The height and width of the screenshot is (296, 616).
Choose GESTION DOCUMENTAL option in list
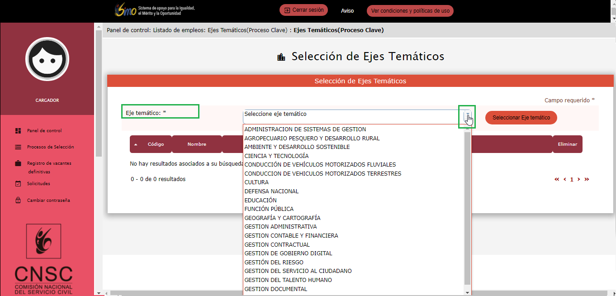tap(275, 289)
